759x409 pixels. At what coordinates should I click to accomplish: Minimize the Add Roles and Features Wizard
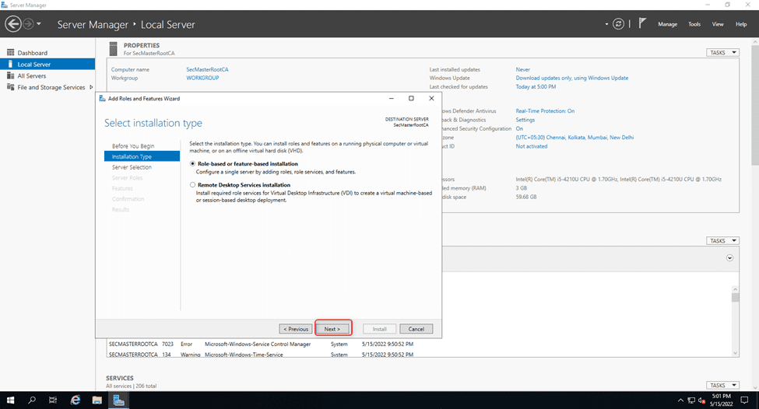pos(391,98)
